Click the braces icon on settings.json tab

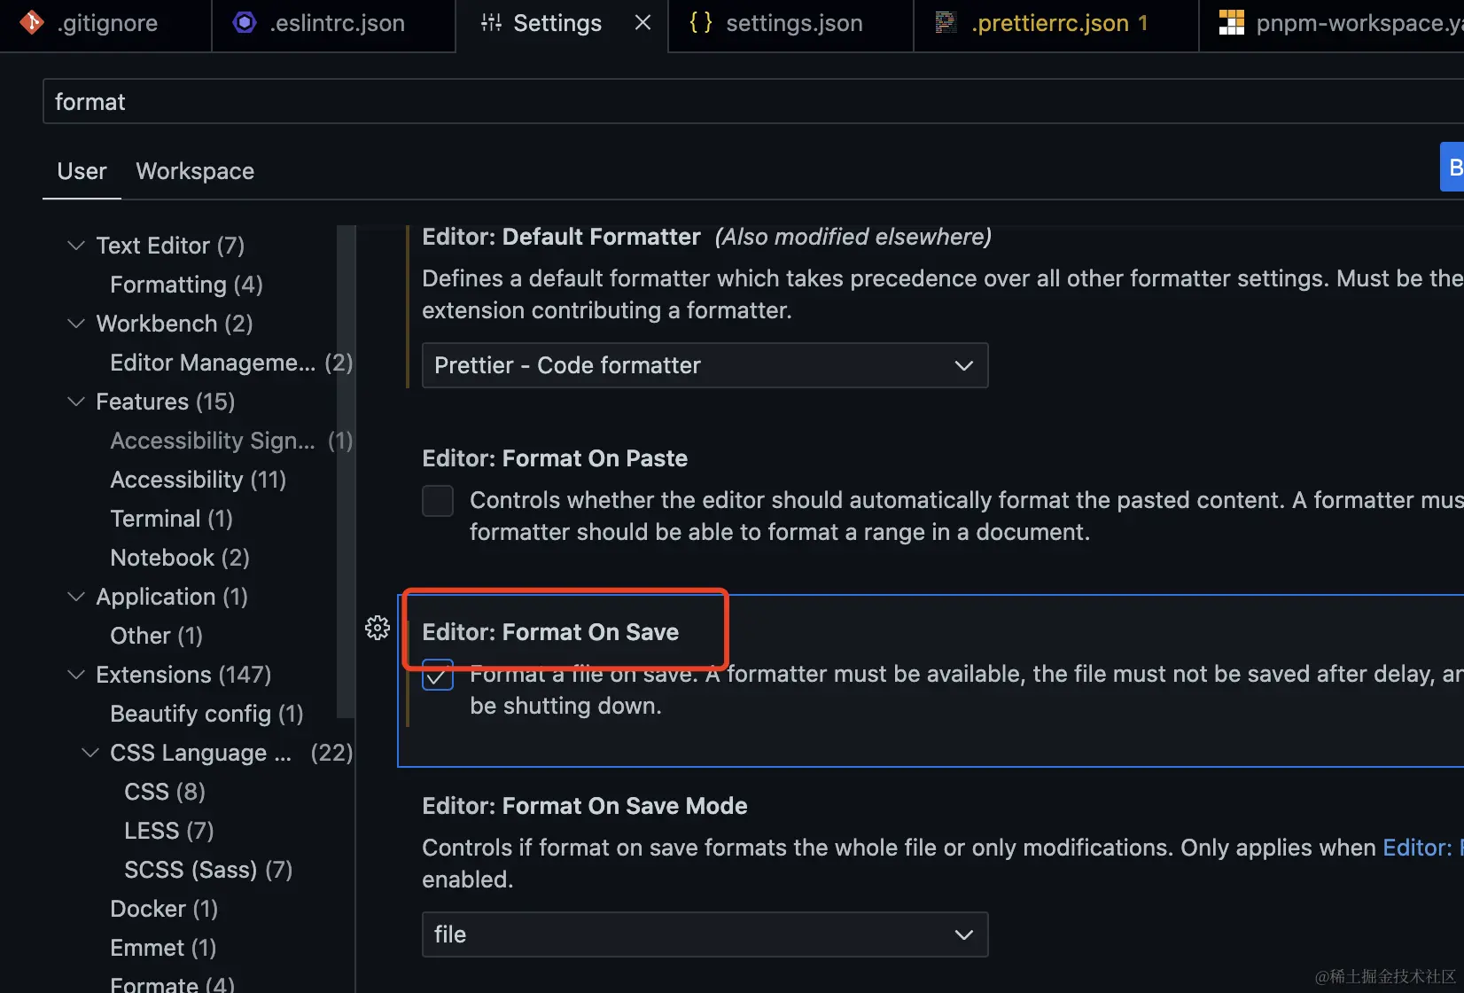(701, 22)
